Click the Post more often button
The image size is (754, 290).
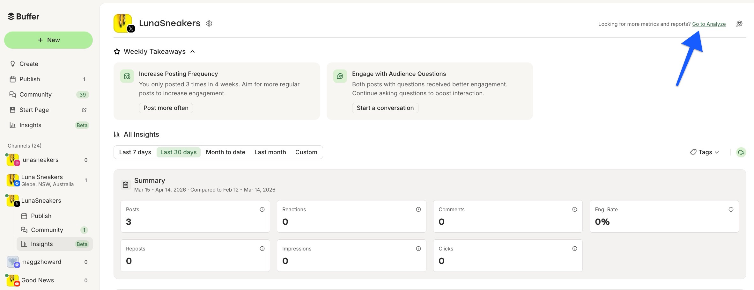[166, 108]
